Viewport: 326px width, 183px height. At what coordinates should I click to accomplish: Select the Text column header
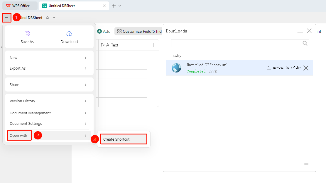click(x=123, y=45)
